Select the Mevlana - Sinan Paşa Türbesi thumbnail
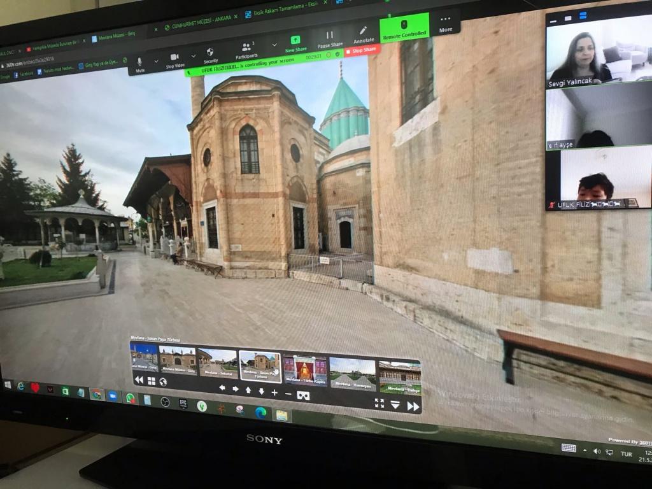 260,366
